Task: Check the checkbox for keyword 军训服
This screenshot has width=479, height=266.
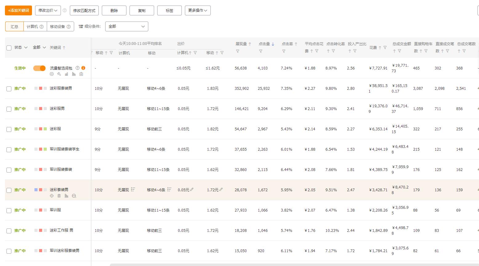Action: 9,210
